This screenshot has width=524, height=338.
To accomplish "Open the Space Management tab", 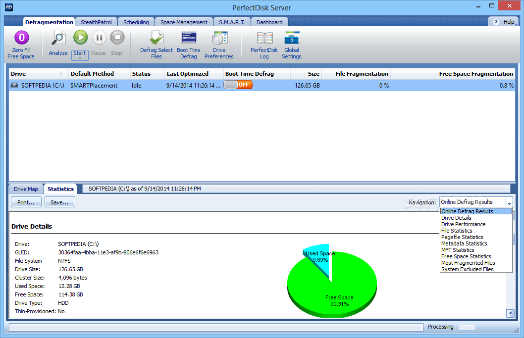I will click(184, 22).
